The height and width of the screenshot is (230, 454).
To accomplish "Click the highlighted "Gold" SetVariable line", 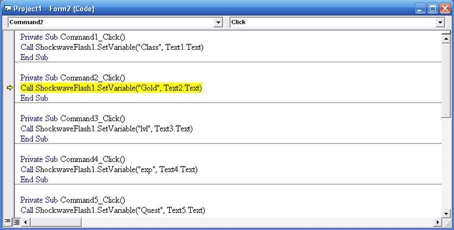I will (111, 88).
